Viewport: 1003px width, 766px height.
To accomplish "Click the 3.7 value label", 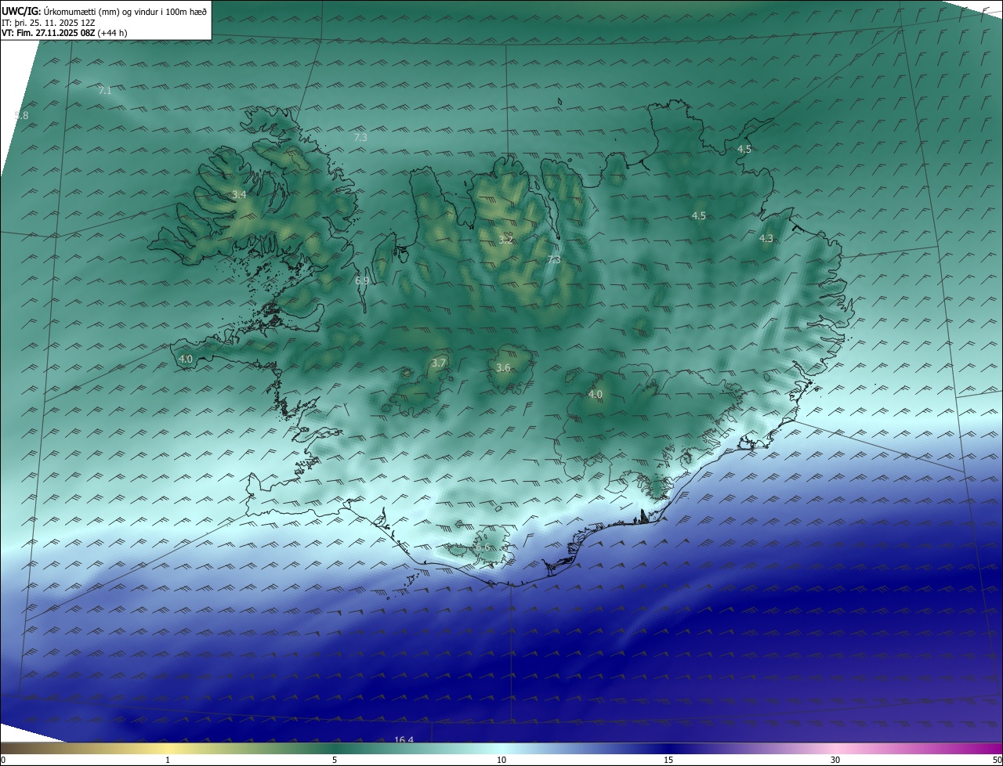I will tap(438, 363).
